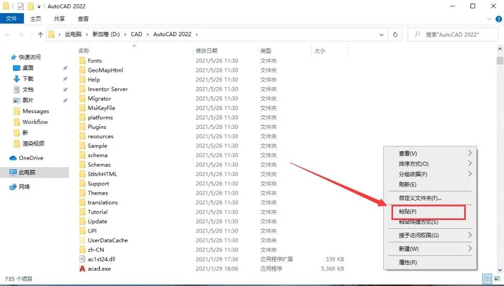Expand breadcrumb arrow after 新加卷 (D:)
The image size is (504, 286).
coord(125,35)
